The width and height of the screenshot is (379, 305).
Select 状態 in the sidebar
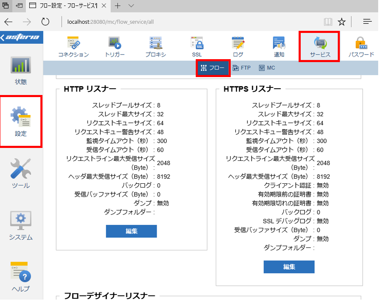(21, 70)
